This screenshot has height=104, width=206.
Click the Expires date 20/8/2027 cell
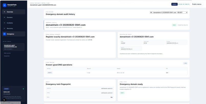131,48
